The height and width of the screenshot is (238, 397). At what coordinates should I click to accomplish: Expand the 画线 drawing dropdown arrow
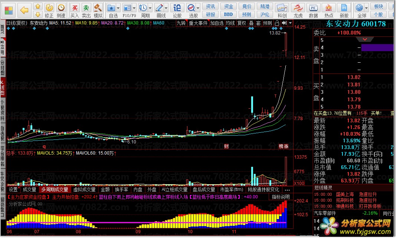pyautogui.click(x=166, y=8)
